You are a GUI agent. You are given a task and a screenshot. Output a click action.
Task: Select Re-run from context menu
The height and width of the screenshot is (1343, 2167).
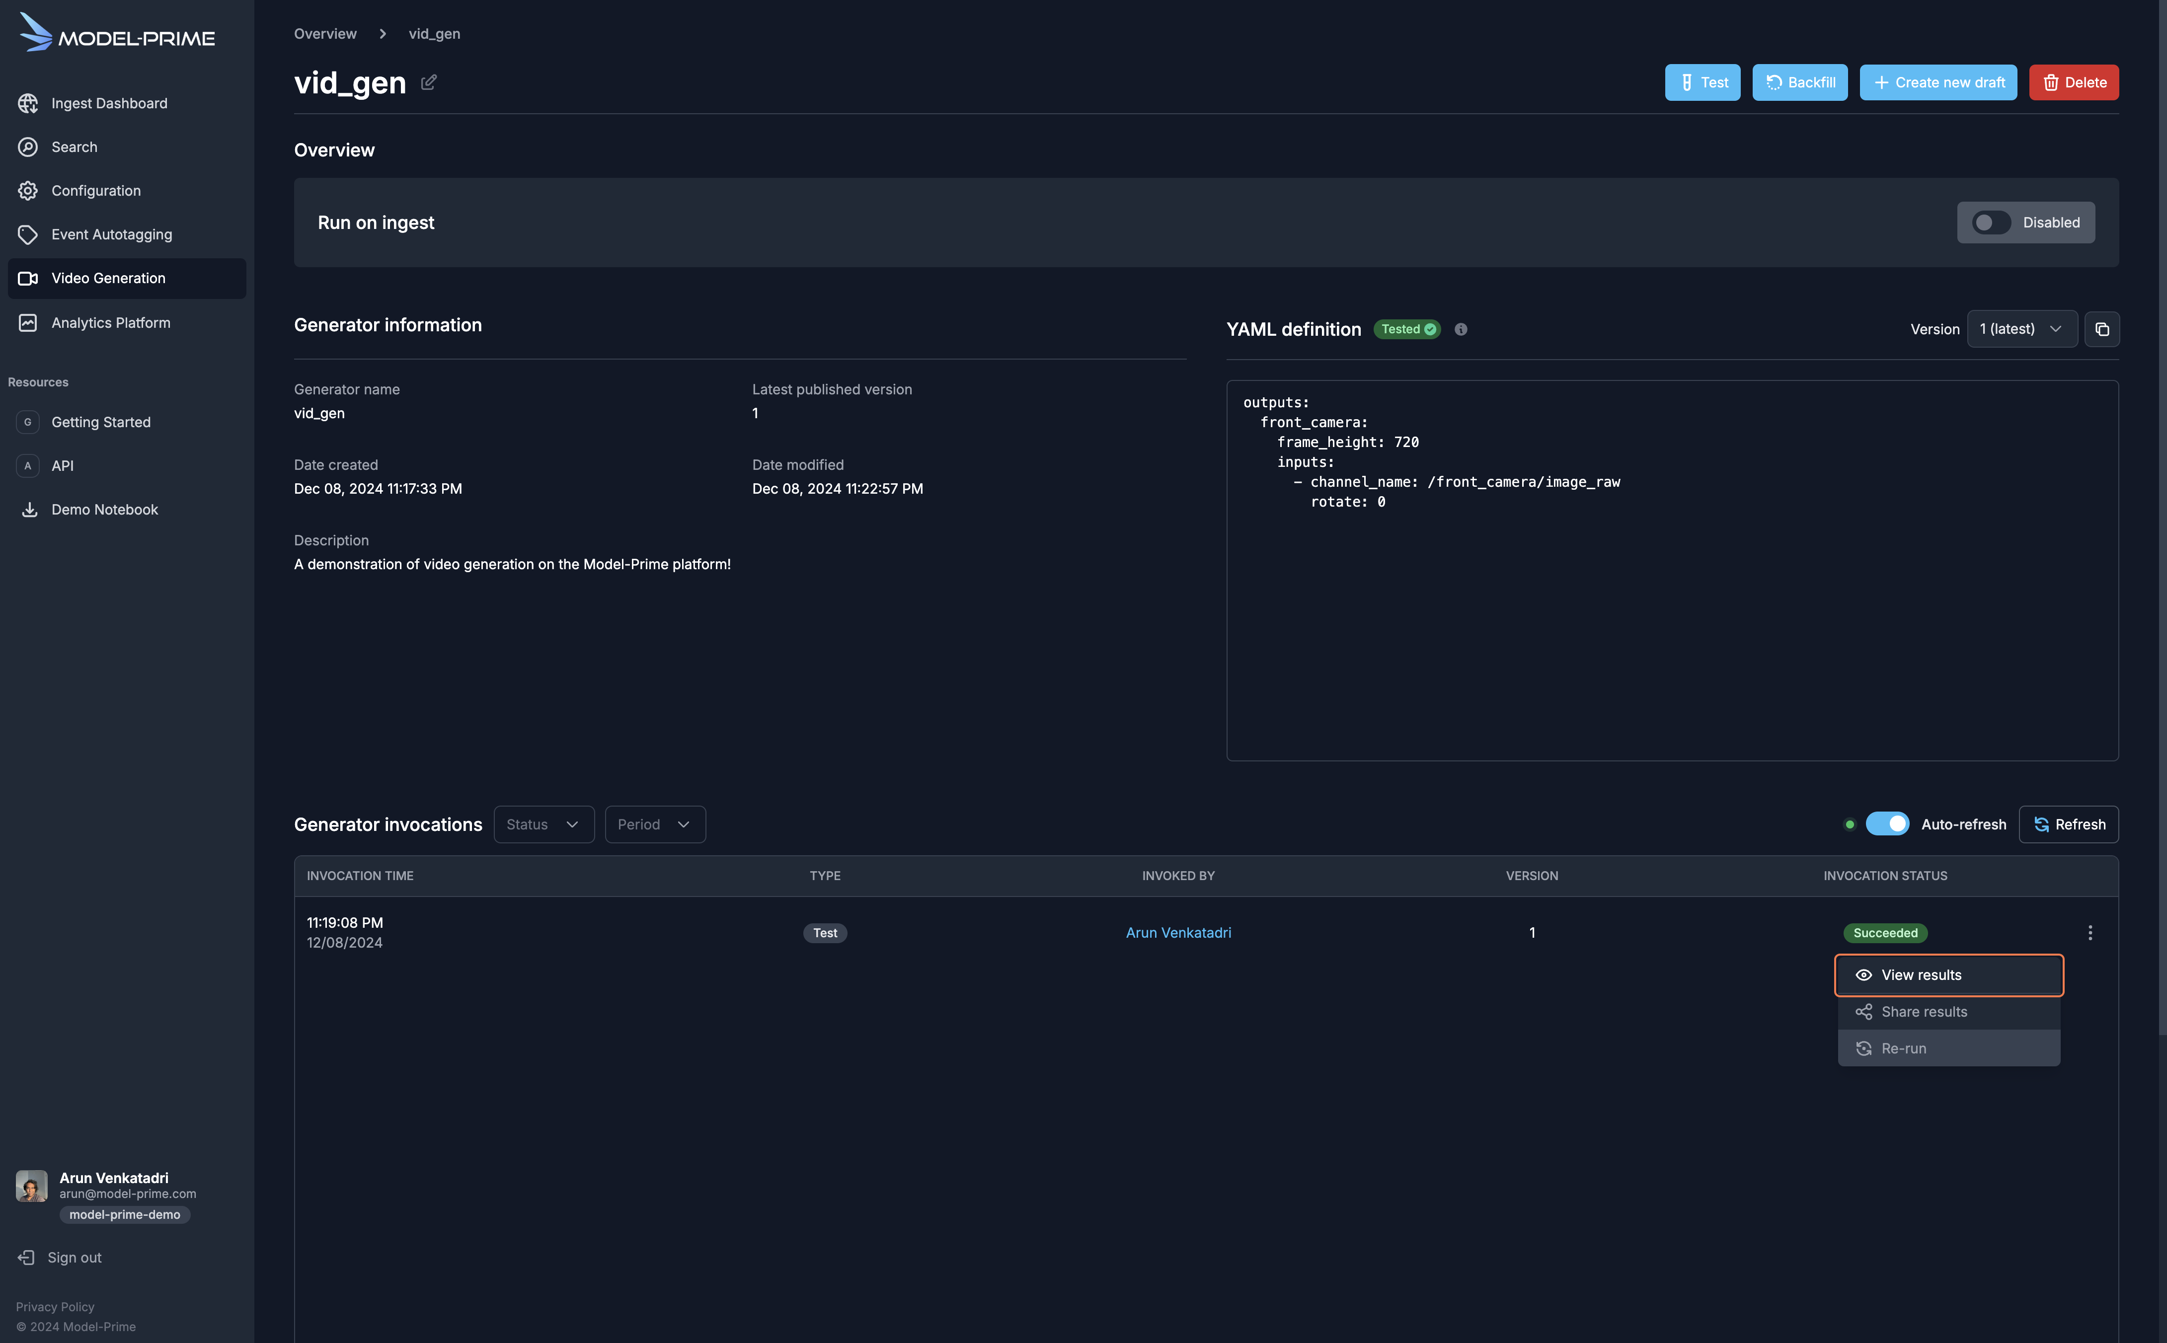[1948, 1048]
